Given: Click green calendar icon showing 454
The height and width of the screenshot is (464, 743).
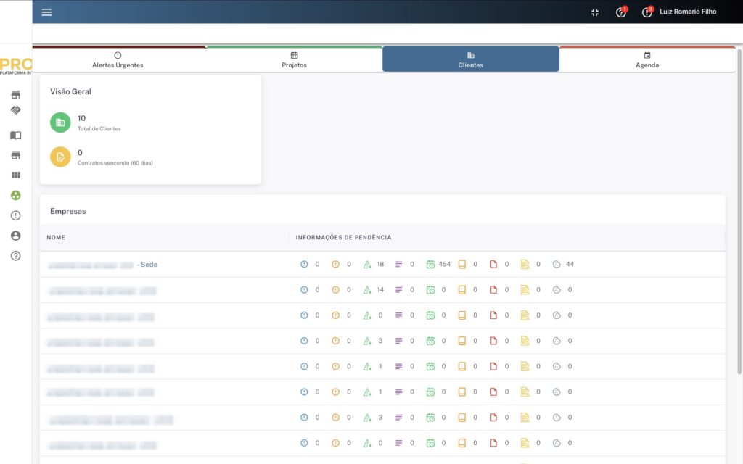Looking at the screenshot, I should click(x=430, y=265).
